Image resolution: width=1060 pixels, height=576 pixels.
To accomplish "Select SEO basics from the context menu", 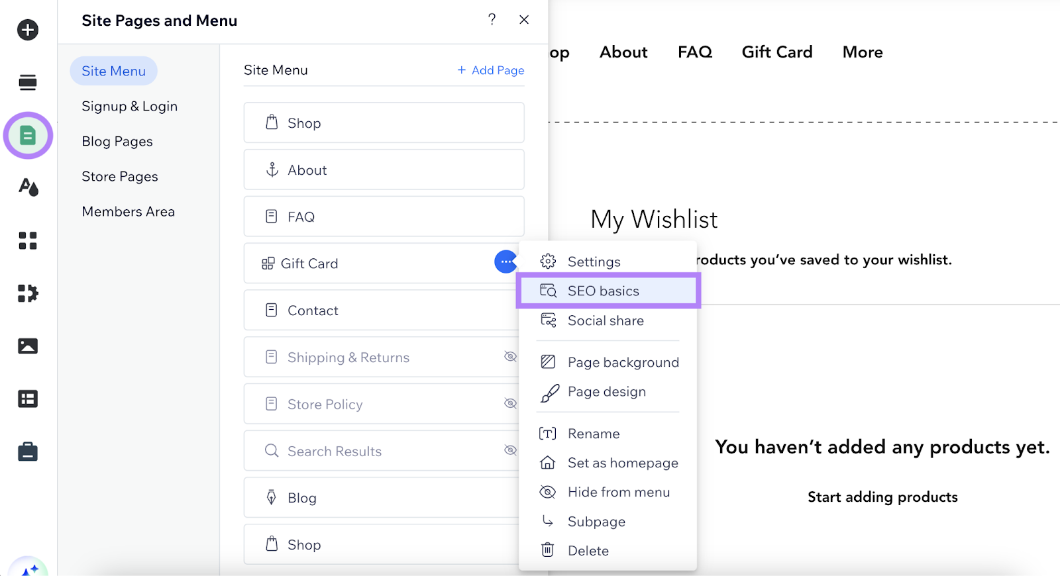I will [603, 291].
